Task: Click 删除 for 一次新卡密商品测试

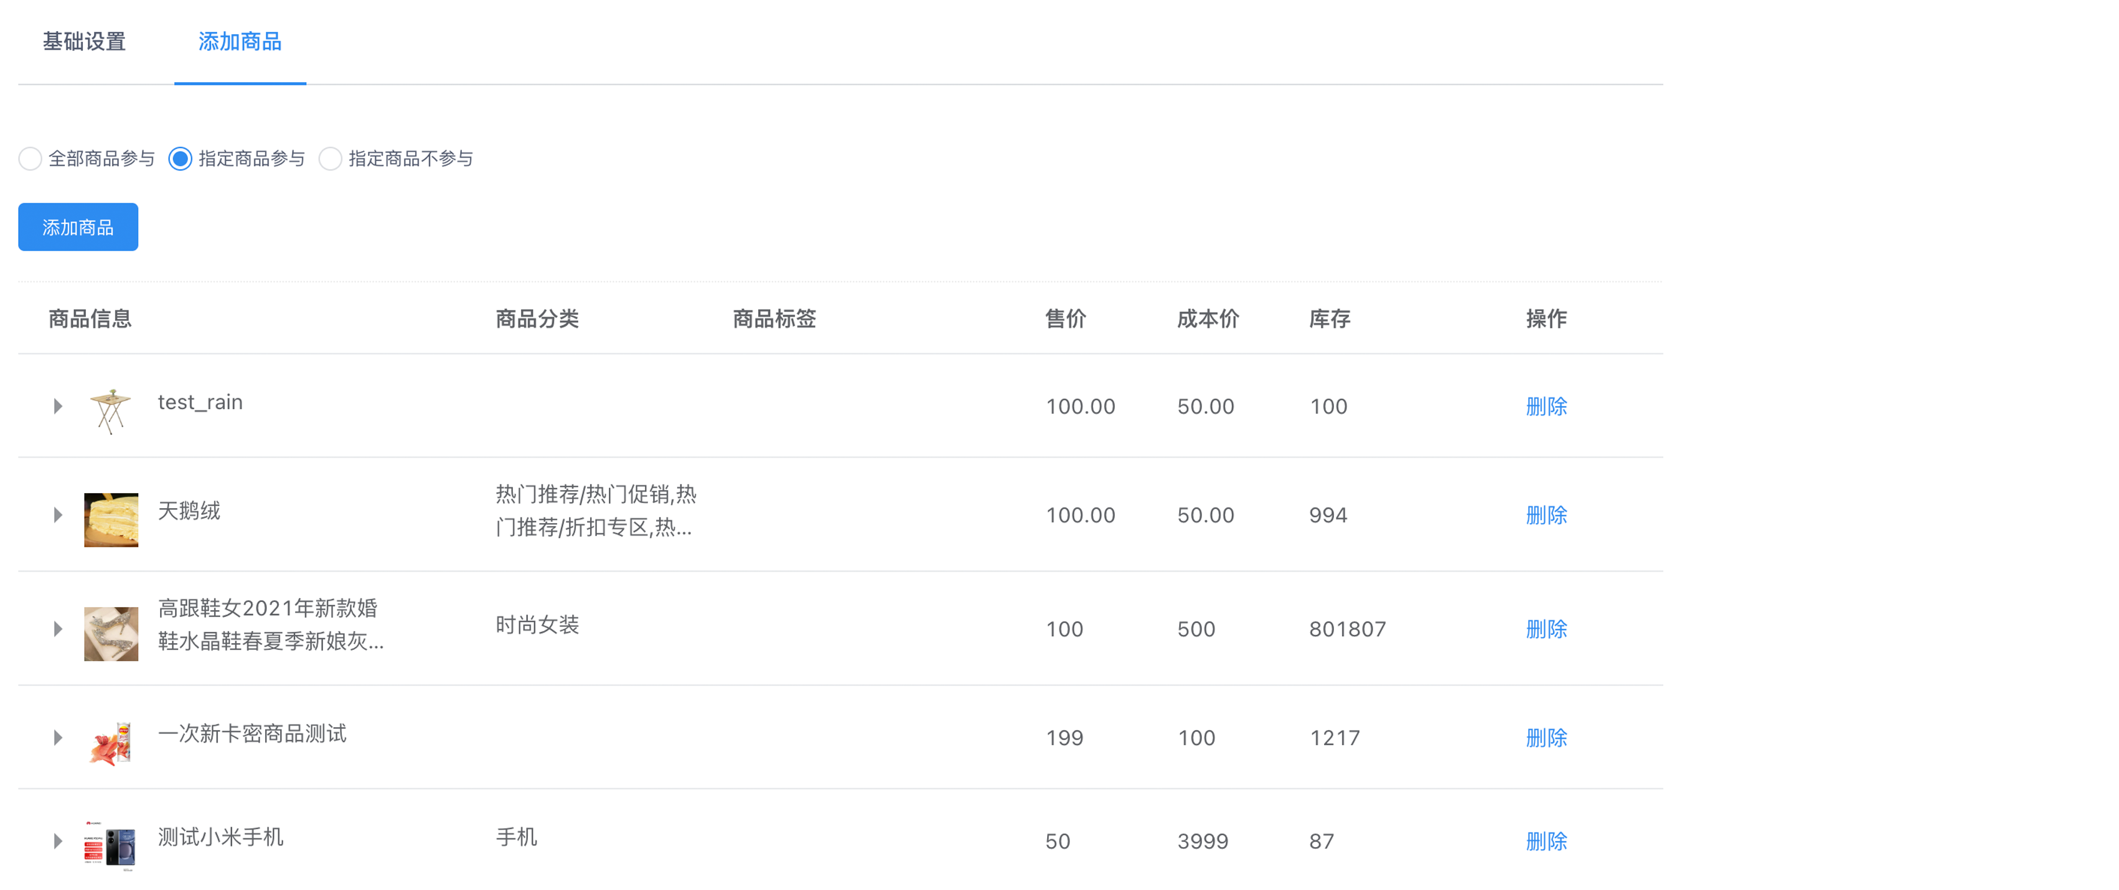Action: (1545, 737)
